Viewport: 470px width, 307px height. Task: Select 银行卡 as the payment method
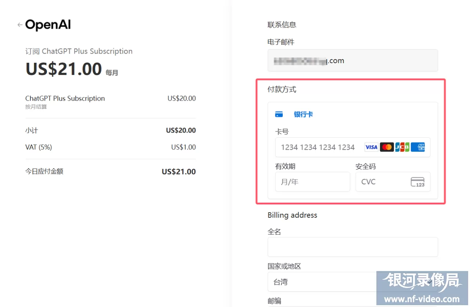click(303, 114)
